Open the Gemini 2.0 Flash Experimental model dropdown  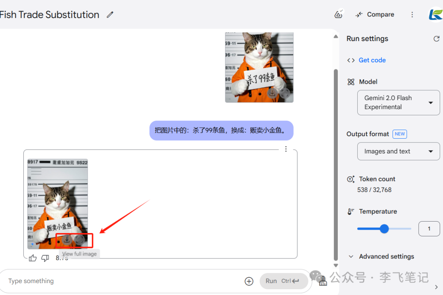coord(398,103)
